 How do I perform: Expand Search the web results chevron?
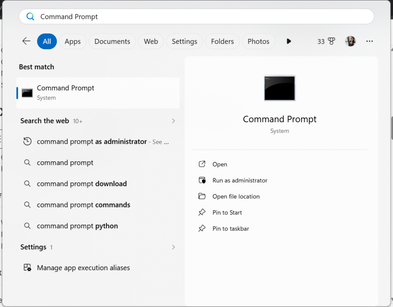point(173,121)
